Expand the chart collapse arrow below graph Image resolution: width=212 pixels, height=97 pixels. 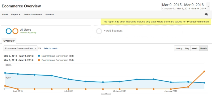[x=106, y=94]
